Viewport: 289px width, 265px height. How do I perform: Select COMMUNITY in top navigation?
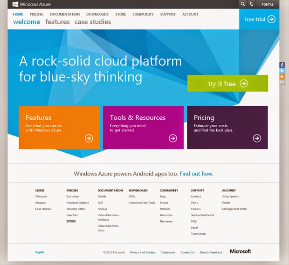tap(143, 14)
